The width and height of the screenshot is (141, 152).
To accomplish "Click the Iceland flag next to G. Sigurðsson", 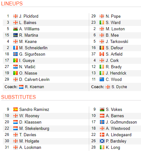I will click(15, 54).
